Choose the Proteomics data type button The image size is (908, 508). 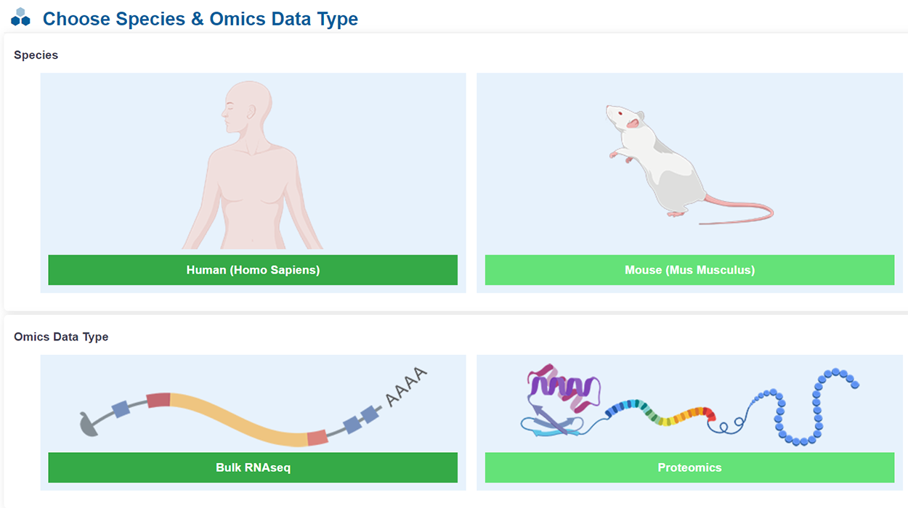pyautogui.click(x=689, y=467)
